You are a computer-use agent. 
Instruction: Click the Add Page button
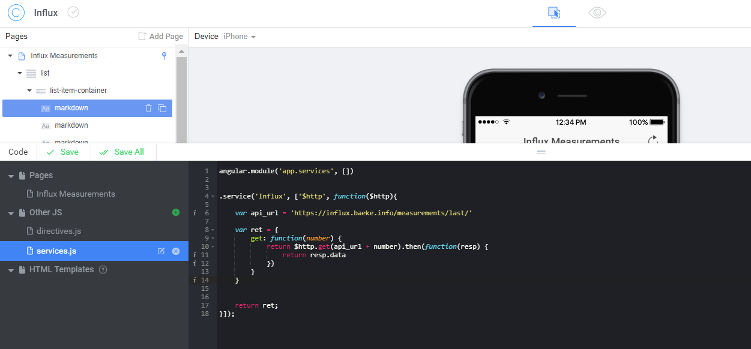[160, 37]
